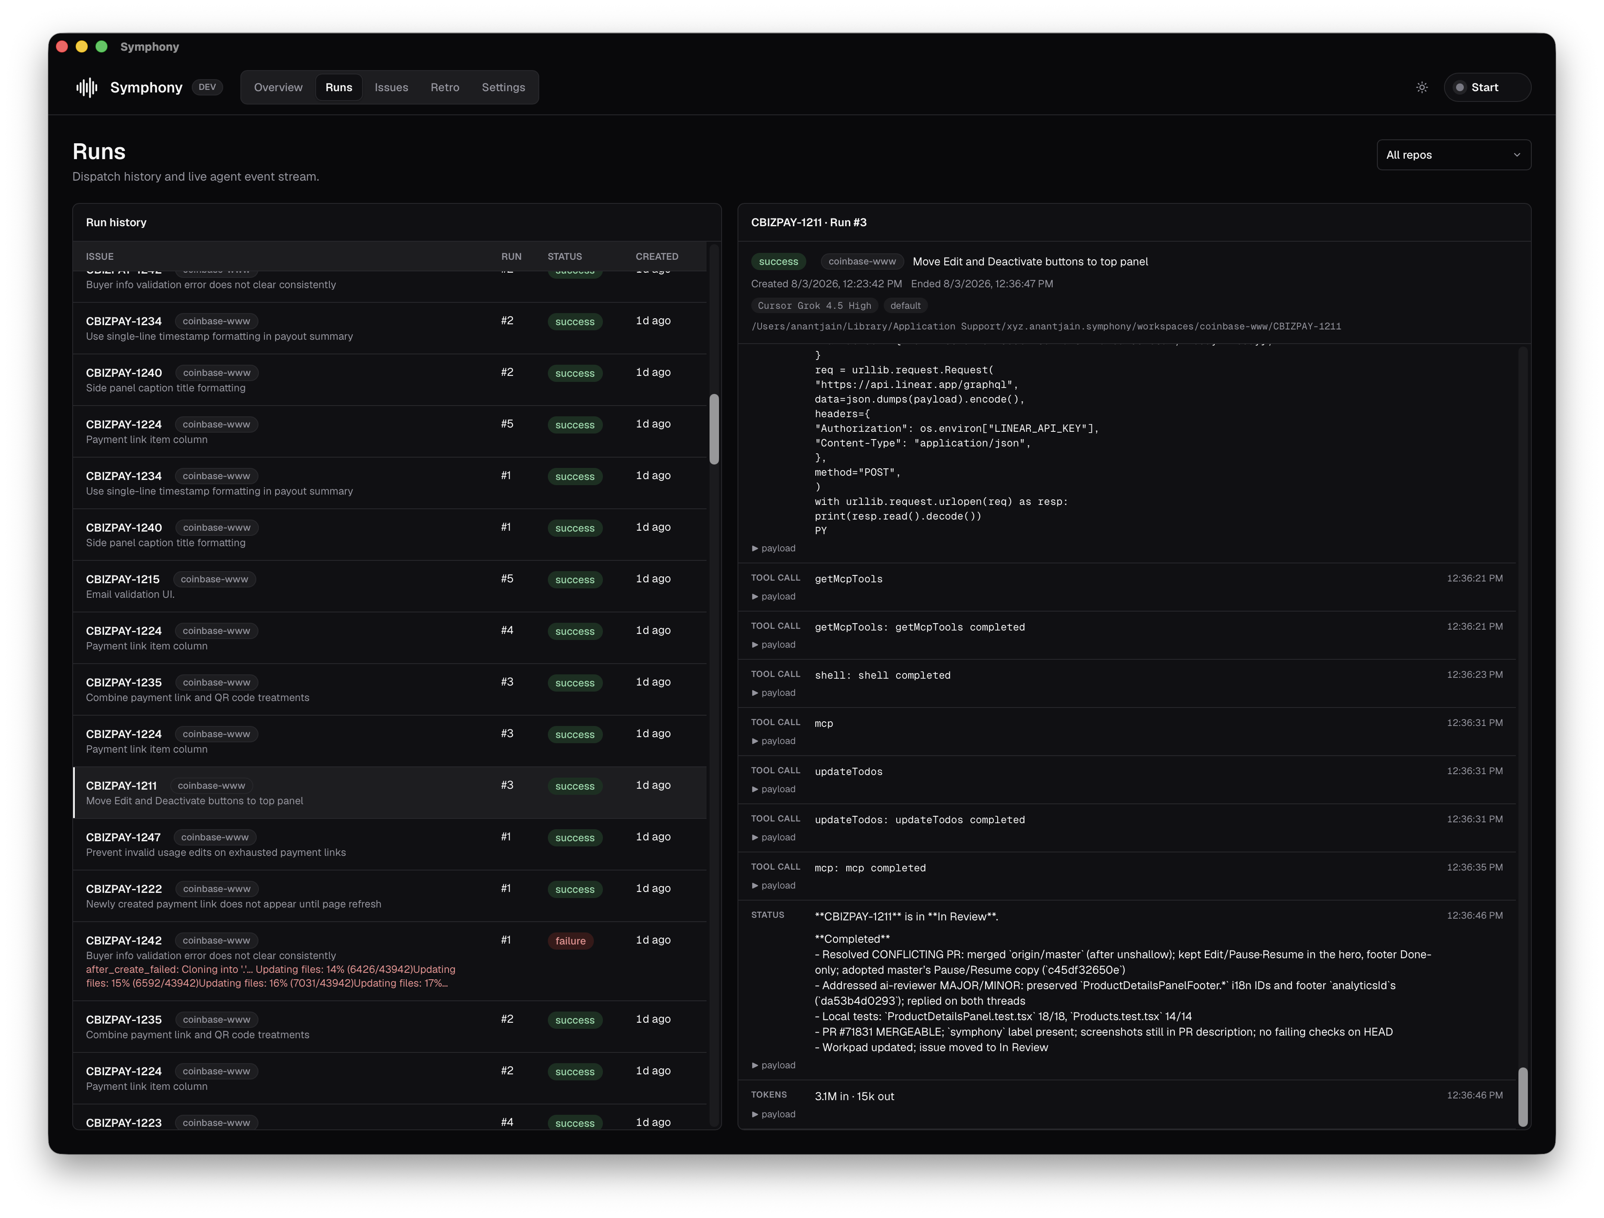Click the coinbase-www tag on CBIZPAY-1247 row
Image resolution: width=1604 pixels, height=1218 pixels.
(x=215, y=837)
